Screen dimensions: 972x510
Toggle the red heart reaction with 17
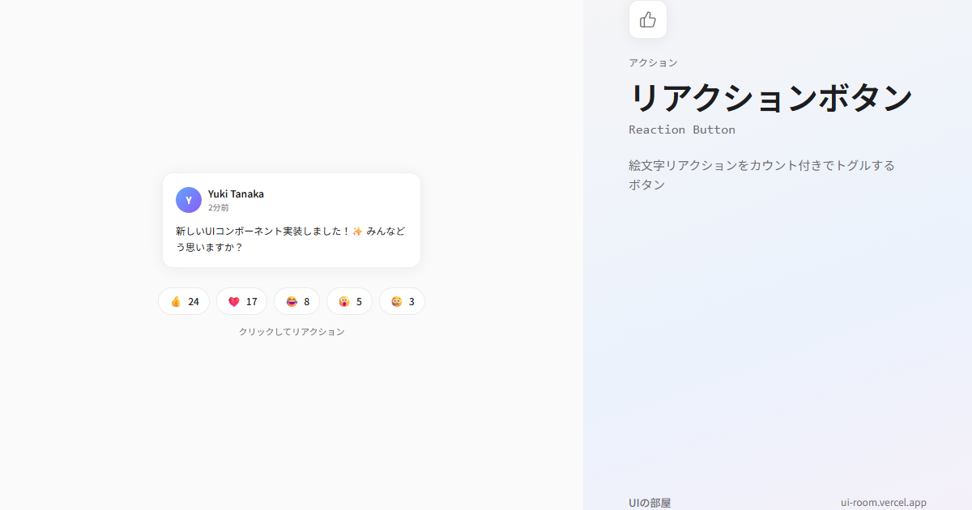(x=242, y=301)
